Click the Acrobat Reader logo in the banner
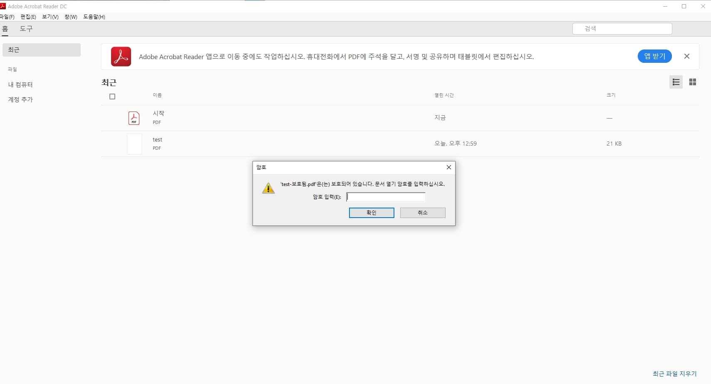The width and height of the screenshot is (711, 384). [120, 57]
